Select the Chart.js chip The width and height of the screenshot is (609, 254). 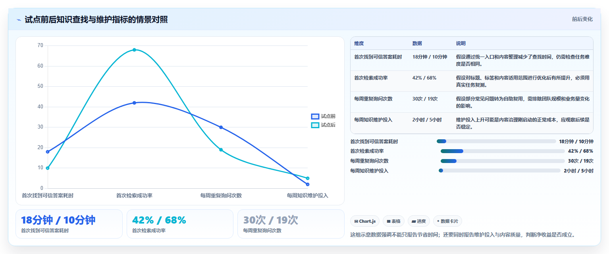tap(365, 221)
